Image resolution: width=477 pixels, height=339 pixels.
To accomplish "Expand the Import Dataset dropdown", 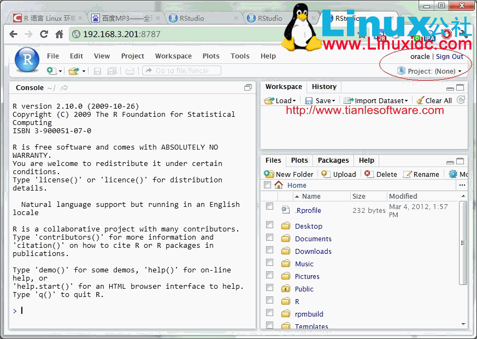I will [x=375, y=100].
